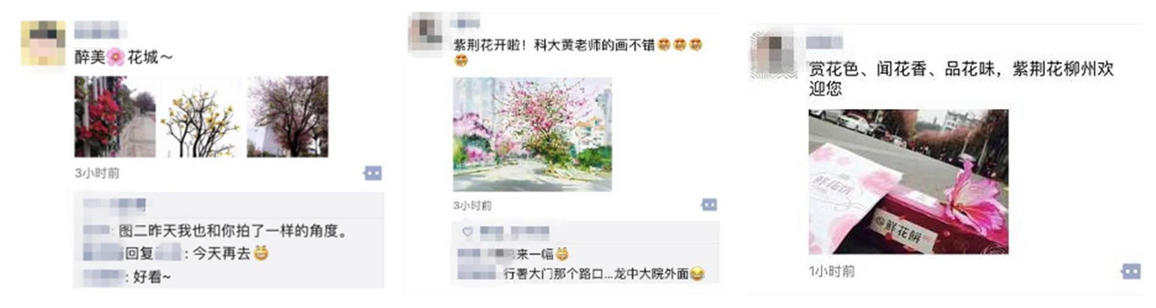
Task: Open comment menu icon under 赏花色 post
Action: (1131, 271)
